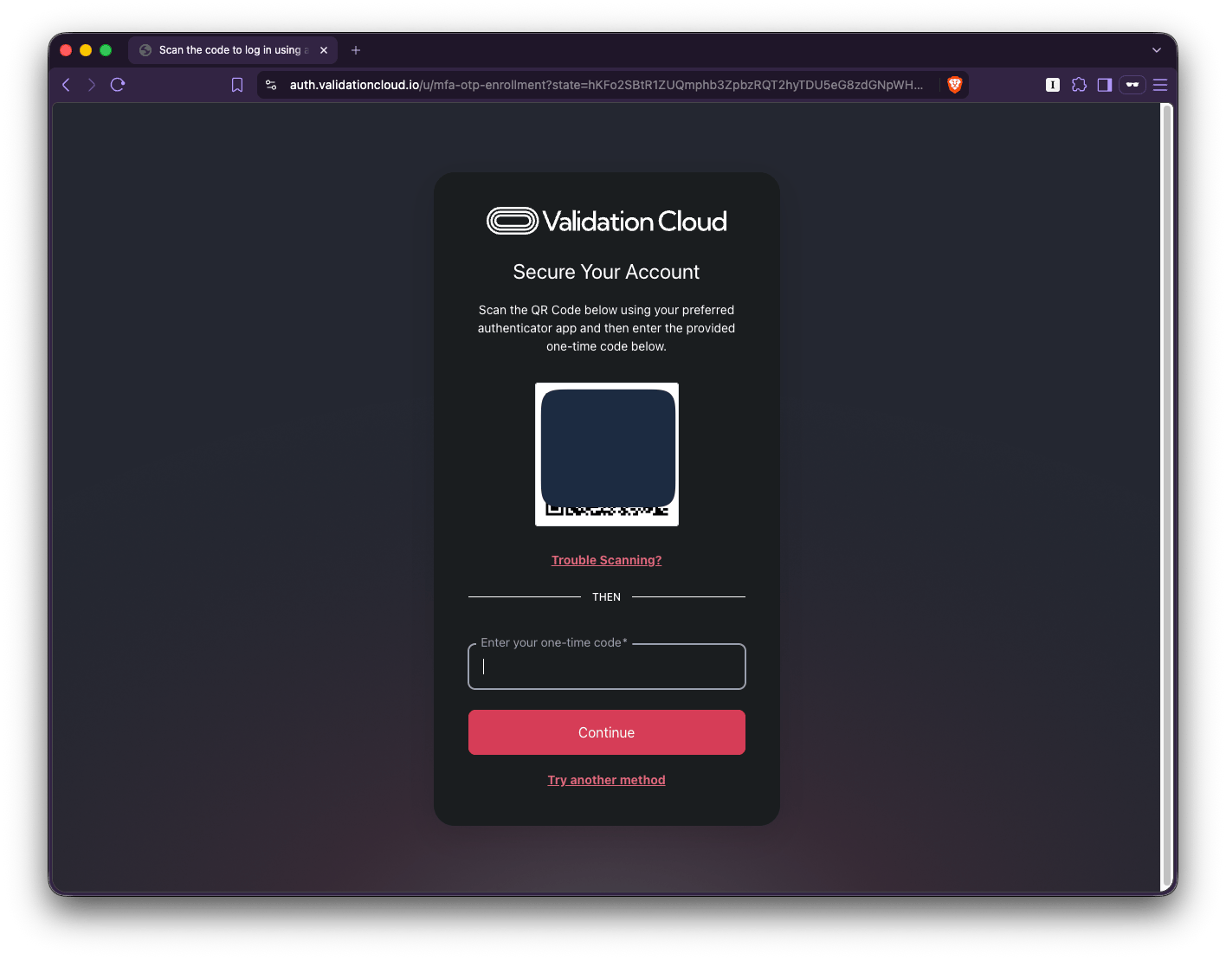This screenshot has width=1226, height=960.
Task: Click the QR code image
Action: (607, 454)
